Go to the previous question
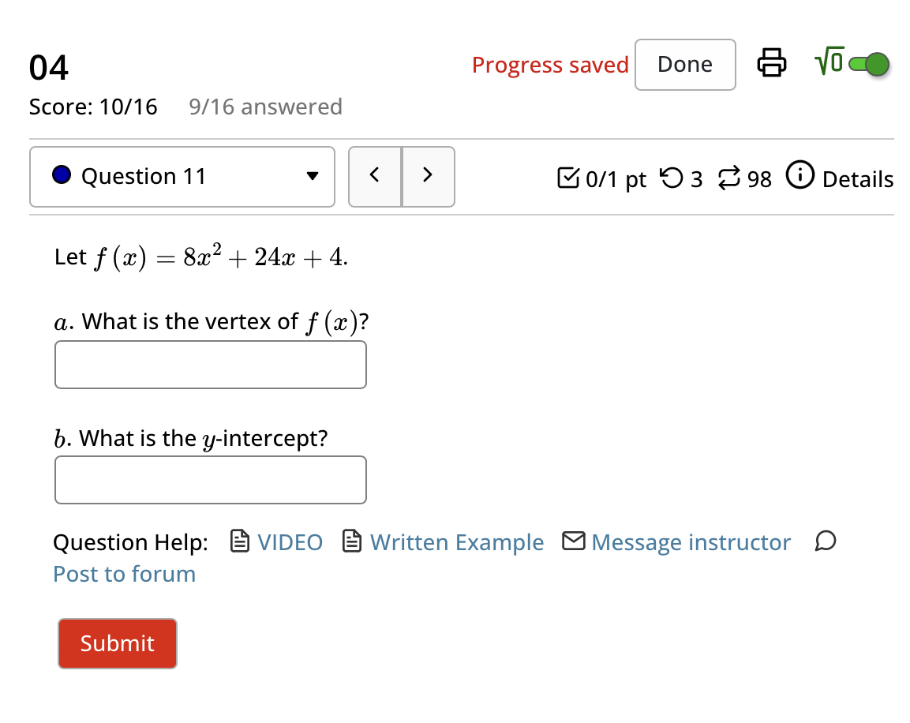The height and width of the screenshot is (723, 910). tap(375, 177)
